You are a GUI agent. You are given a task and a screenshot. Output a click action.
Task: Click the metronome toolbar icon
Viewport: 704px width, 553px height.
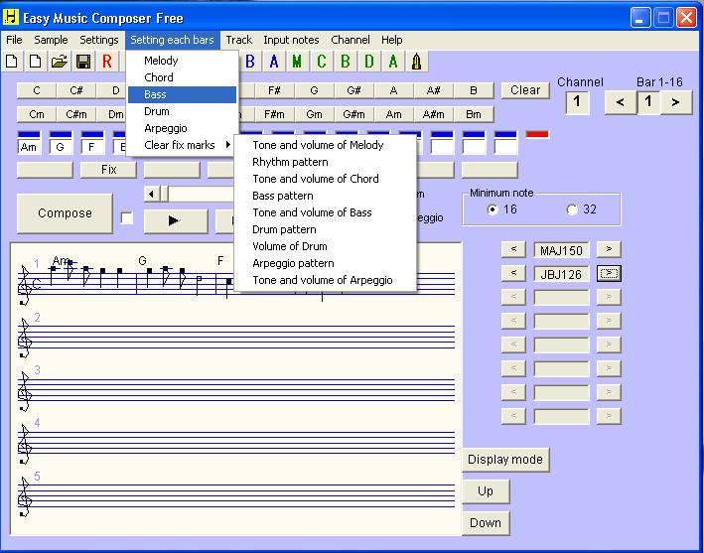[x=417, y=61]
